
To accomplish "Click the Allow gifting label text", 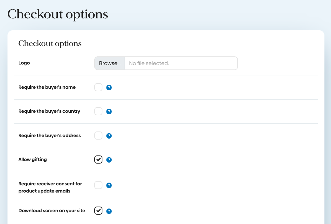I will point(32,160).
